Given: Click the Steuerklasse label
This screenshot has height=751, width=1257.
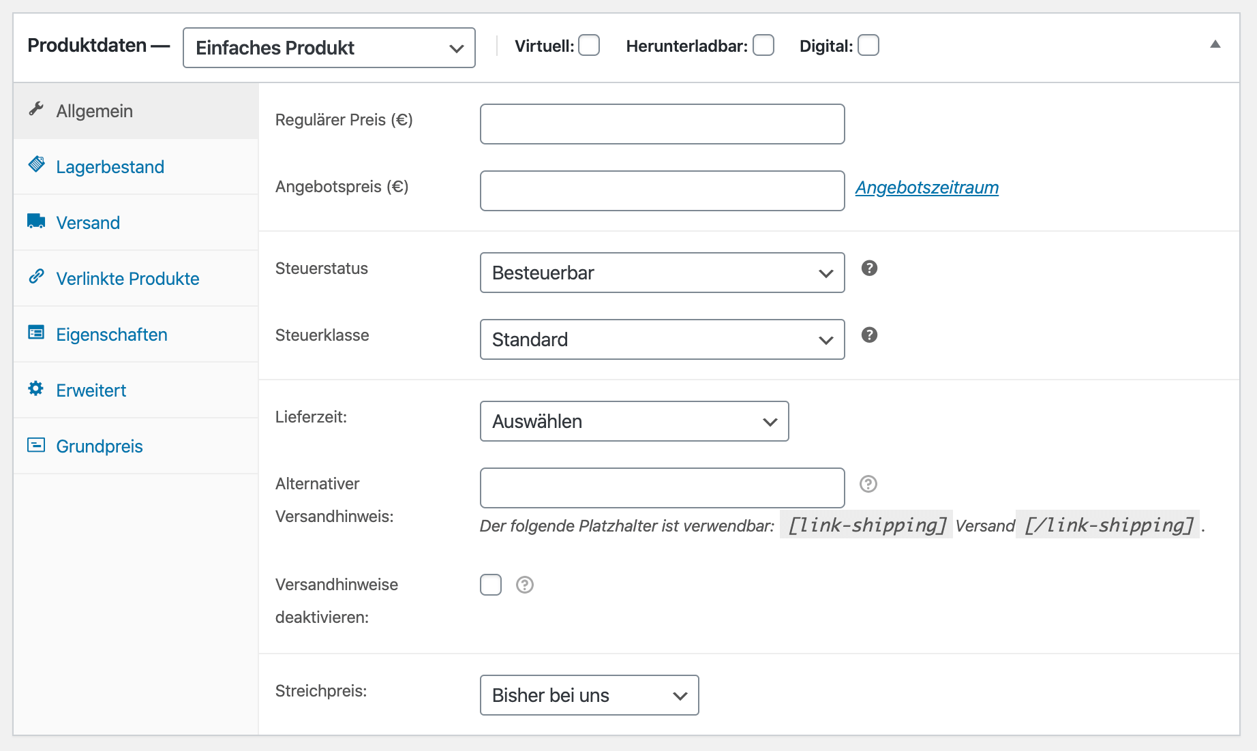Looking at the screenshot, I should pos(322,335).
